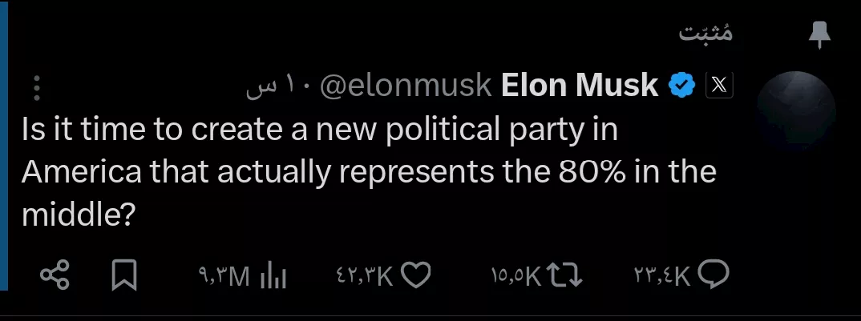
Task: Click the X affiliate badge beside the name
Action: [x=717, y=85]
